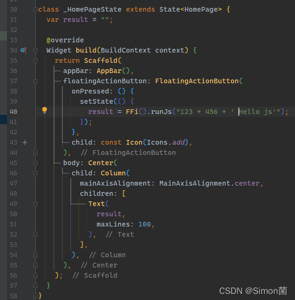
Task: Place cursor on the runJs method call
Action: (x=164, y=112)
